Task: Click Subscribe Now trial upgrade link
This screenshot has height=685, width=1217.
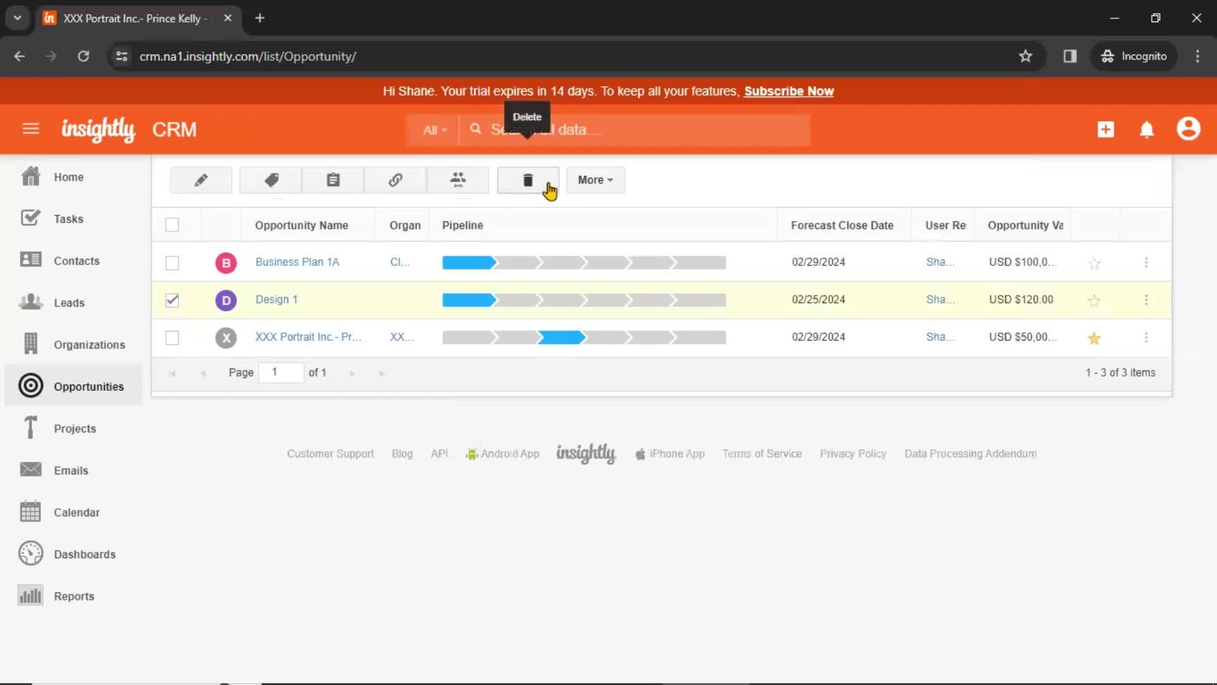Action: point(789,90)
